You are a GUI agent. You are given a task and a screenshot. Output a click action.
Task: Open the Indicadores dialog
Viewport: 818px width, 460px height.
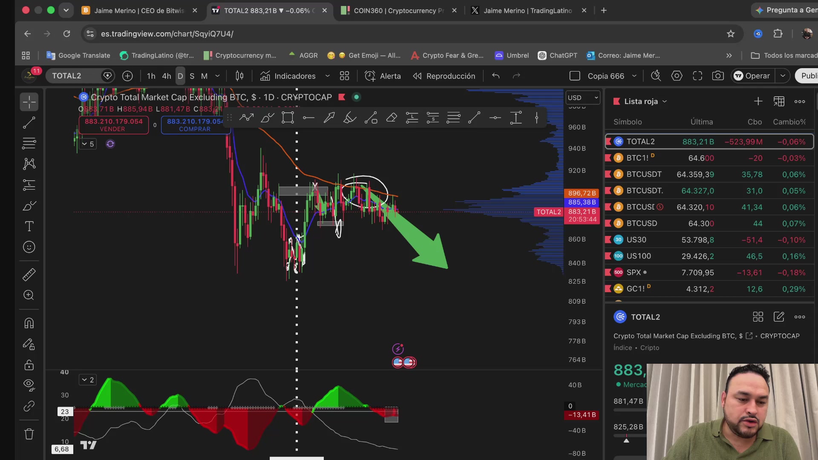(x=288, y=76)
